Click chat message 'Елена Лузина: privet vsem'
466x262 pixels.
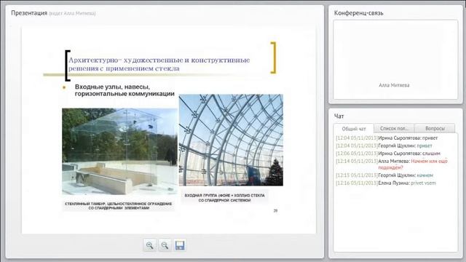tap(386, 183)
